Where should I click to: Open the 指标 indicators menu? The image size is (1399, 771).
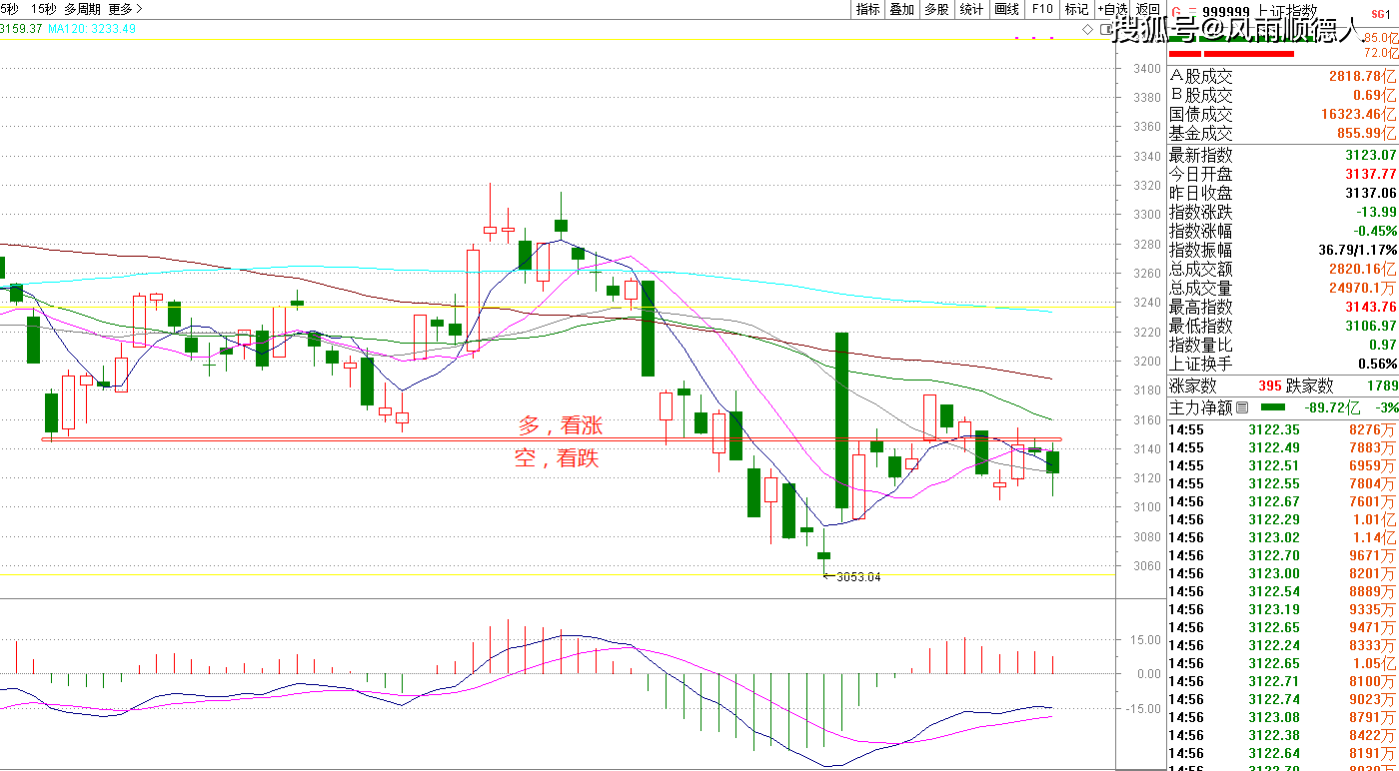tap(867, 9)
